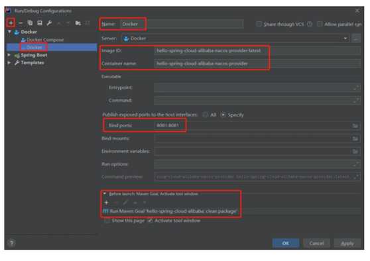
Task: Click the Apply button
Action: (x=347, y=243)
